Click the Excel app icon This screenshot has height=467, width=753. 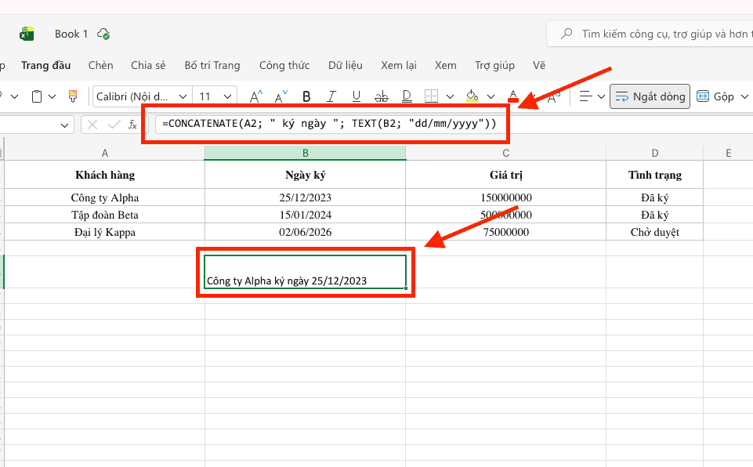tap(27, 34)
